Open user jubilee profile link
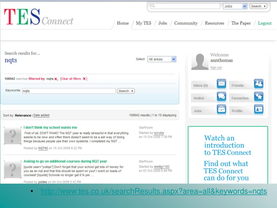The width and height of the screenshot is (277, 208). click(x=42, y=182)
